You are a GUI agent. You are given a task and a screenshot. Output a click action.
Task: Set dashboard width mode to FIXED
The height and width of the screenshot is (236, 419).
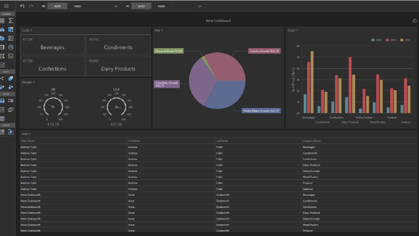[x=78, y=6]
